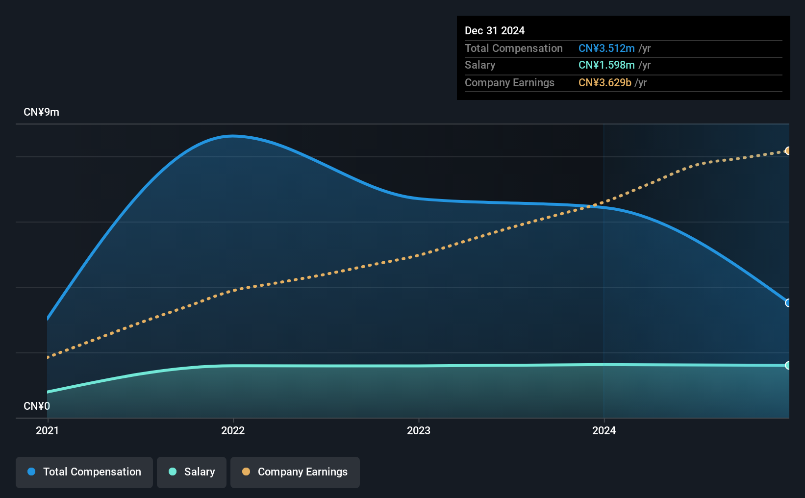
Task: Click the CN¥3.512m total compensation value
Action: pos(606,48)
